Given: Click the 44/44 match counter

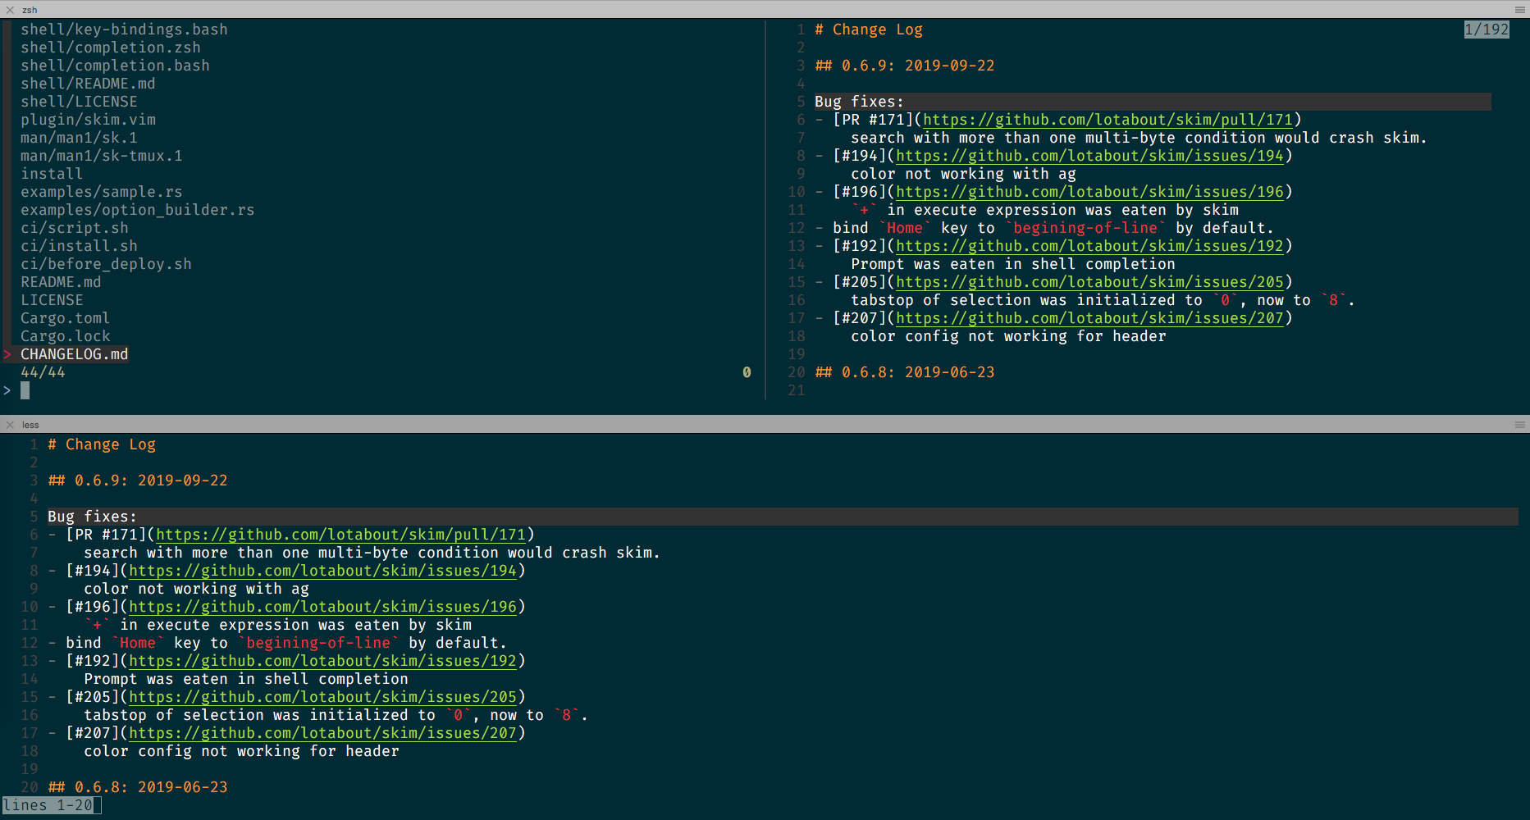Looking at the screenshot, I should coord(43,372).
